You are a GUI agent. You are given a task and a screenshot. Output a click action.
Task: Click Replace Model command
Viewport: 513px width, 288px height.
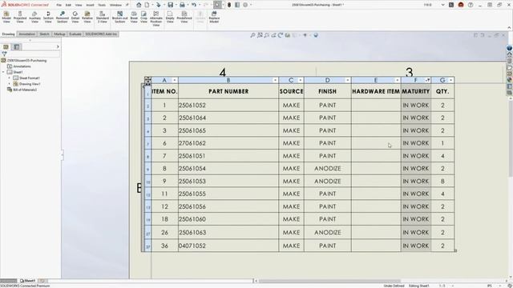pyautogui.click(x=214, y=17)
